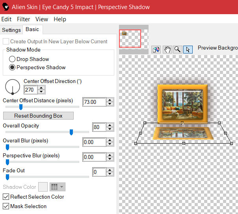The width and height of the screenshot is (238, 214).
Task: Click the Preview Background label
Action: pos(218,48)
